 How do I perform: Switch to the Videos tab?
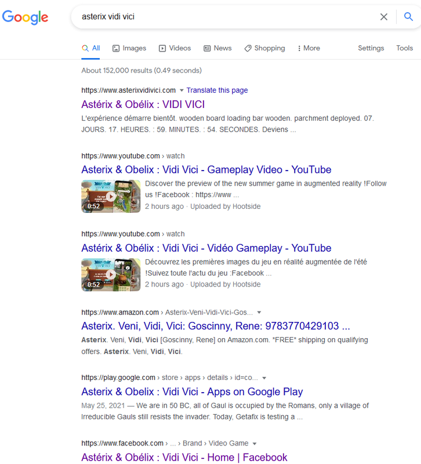[175, 48]
